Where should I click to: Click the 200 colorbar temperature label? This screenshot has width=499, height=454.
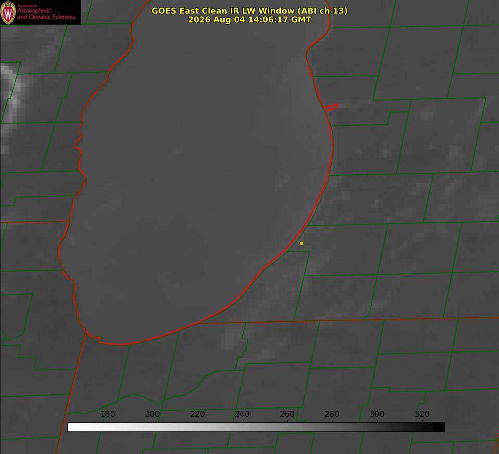152,414
